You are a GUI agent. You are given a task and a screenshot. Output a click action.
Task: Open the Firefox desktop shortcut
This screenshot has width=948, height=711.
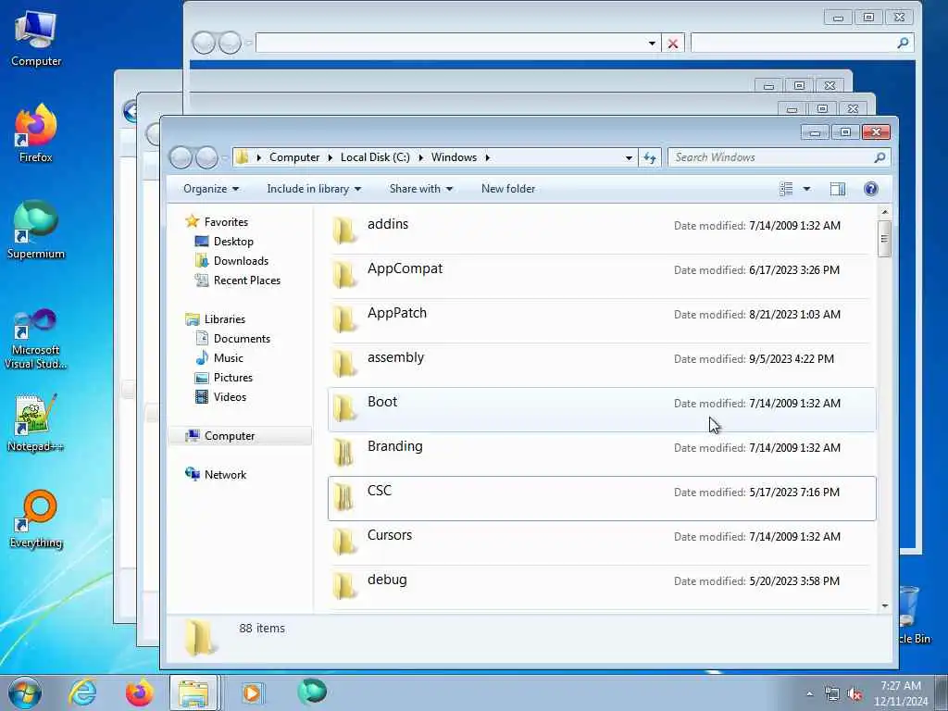click(36, 133)
